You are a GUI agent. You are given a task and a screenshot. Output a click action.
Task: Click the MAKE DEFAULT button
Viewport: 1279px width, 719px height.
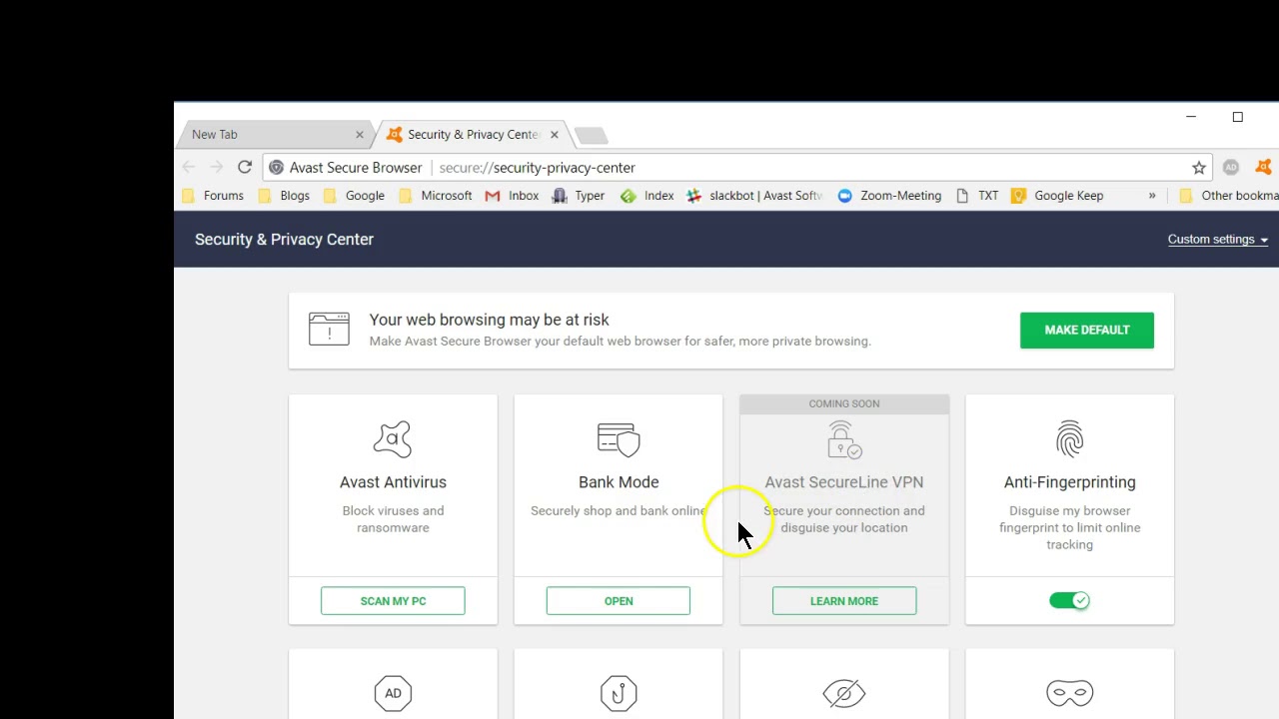click(x=1087, y=330)
